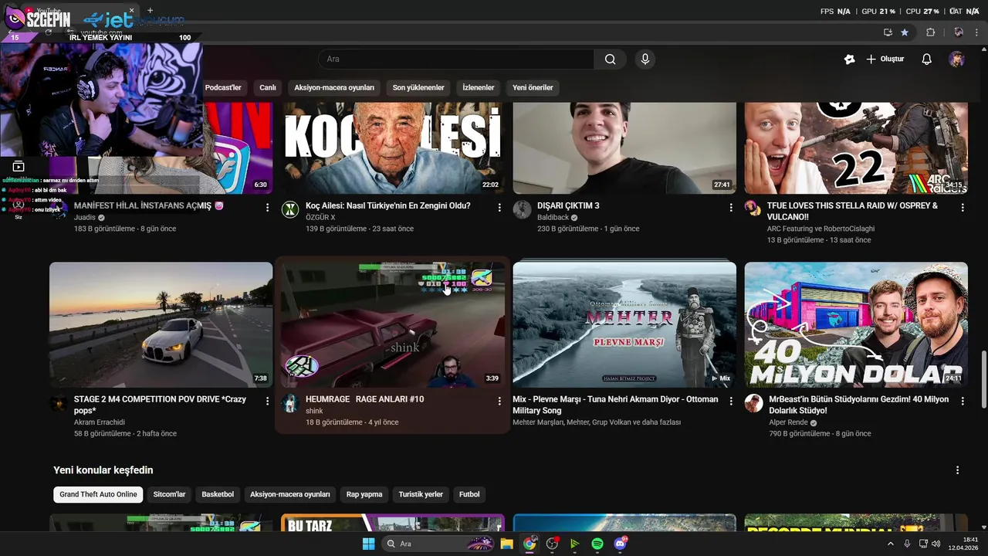Open OBS Studio taskbar icon
The width and height of the screenshot is (988, 556).
pyautogui.click(x=552, y=544)
